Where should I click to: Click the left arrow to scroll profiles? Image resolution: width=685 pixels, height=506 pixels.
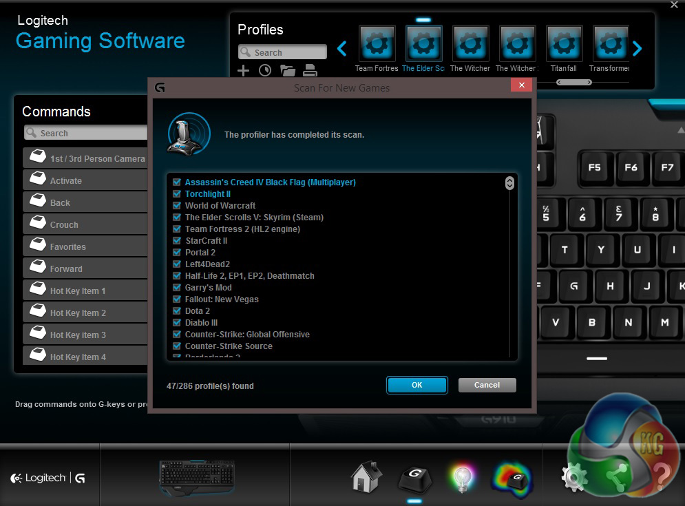(x=342, y=48)
